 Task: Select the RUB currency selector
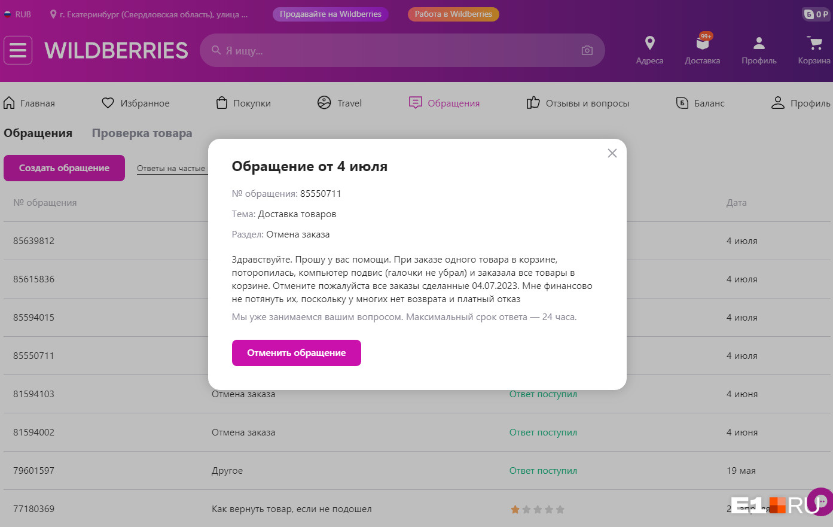pos(18,14)
